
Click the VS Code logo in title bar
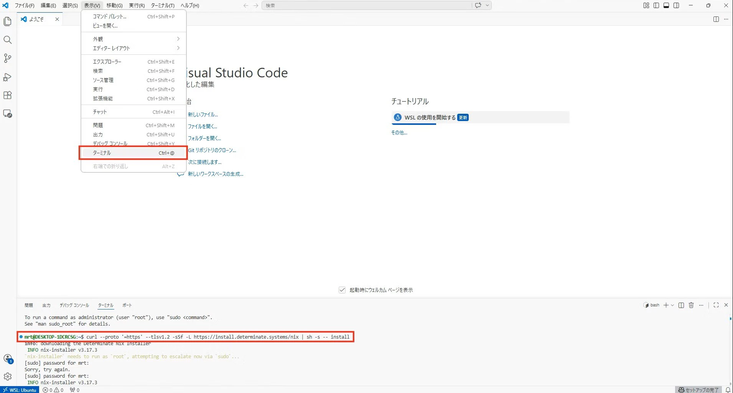pyautogui.click(x=5, y=5)
